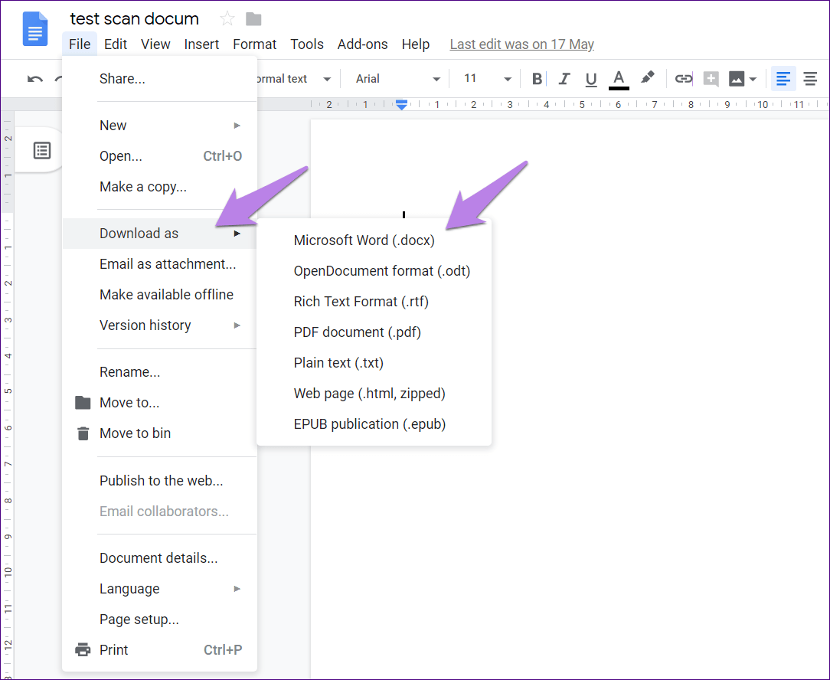Show the document outline icon

click(42, 150)
